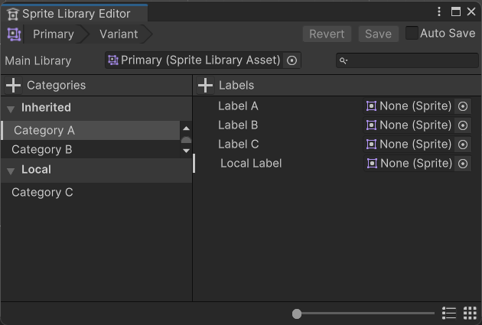Select the Variant breadcrumb item
The height and width of the screenshot is (325, 482).
click(x=119, y=34)
